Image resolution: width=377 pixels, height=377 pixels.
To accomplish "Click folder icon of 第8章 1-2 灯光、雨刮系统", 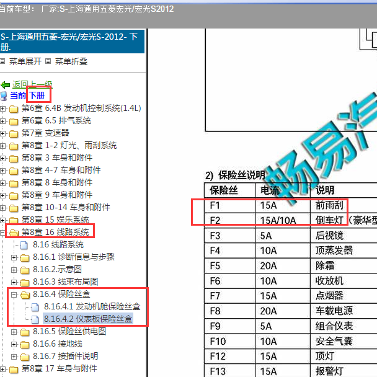I will (14, 146).
